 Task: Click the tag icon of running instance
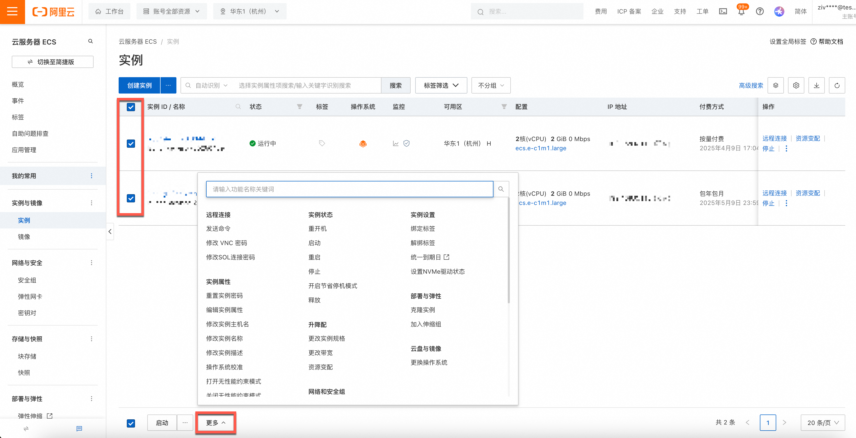[322, 143]
